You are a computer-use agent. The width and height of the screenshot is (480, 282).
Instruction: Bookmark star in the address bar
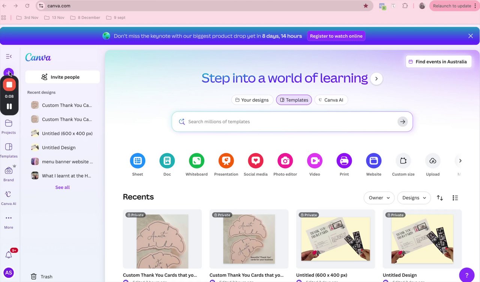pyautogui.click(x=366, y=6)
